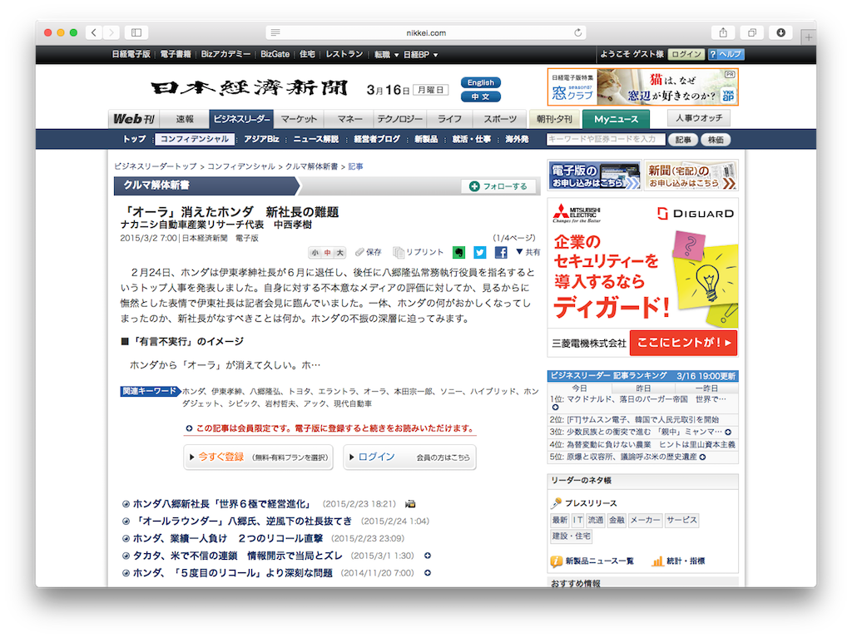Click the 保存 paperclip save icon
852x638 pixels.
tap(368, 252)
